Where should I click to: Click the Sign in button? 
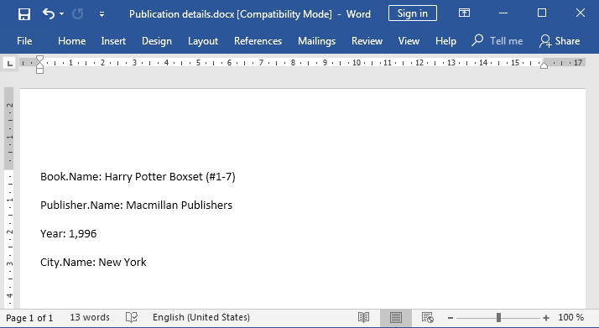[x=413, y=13]
